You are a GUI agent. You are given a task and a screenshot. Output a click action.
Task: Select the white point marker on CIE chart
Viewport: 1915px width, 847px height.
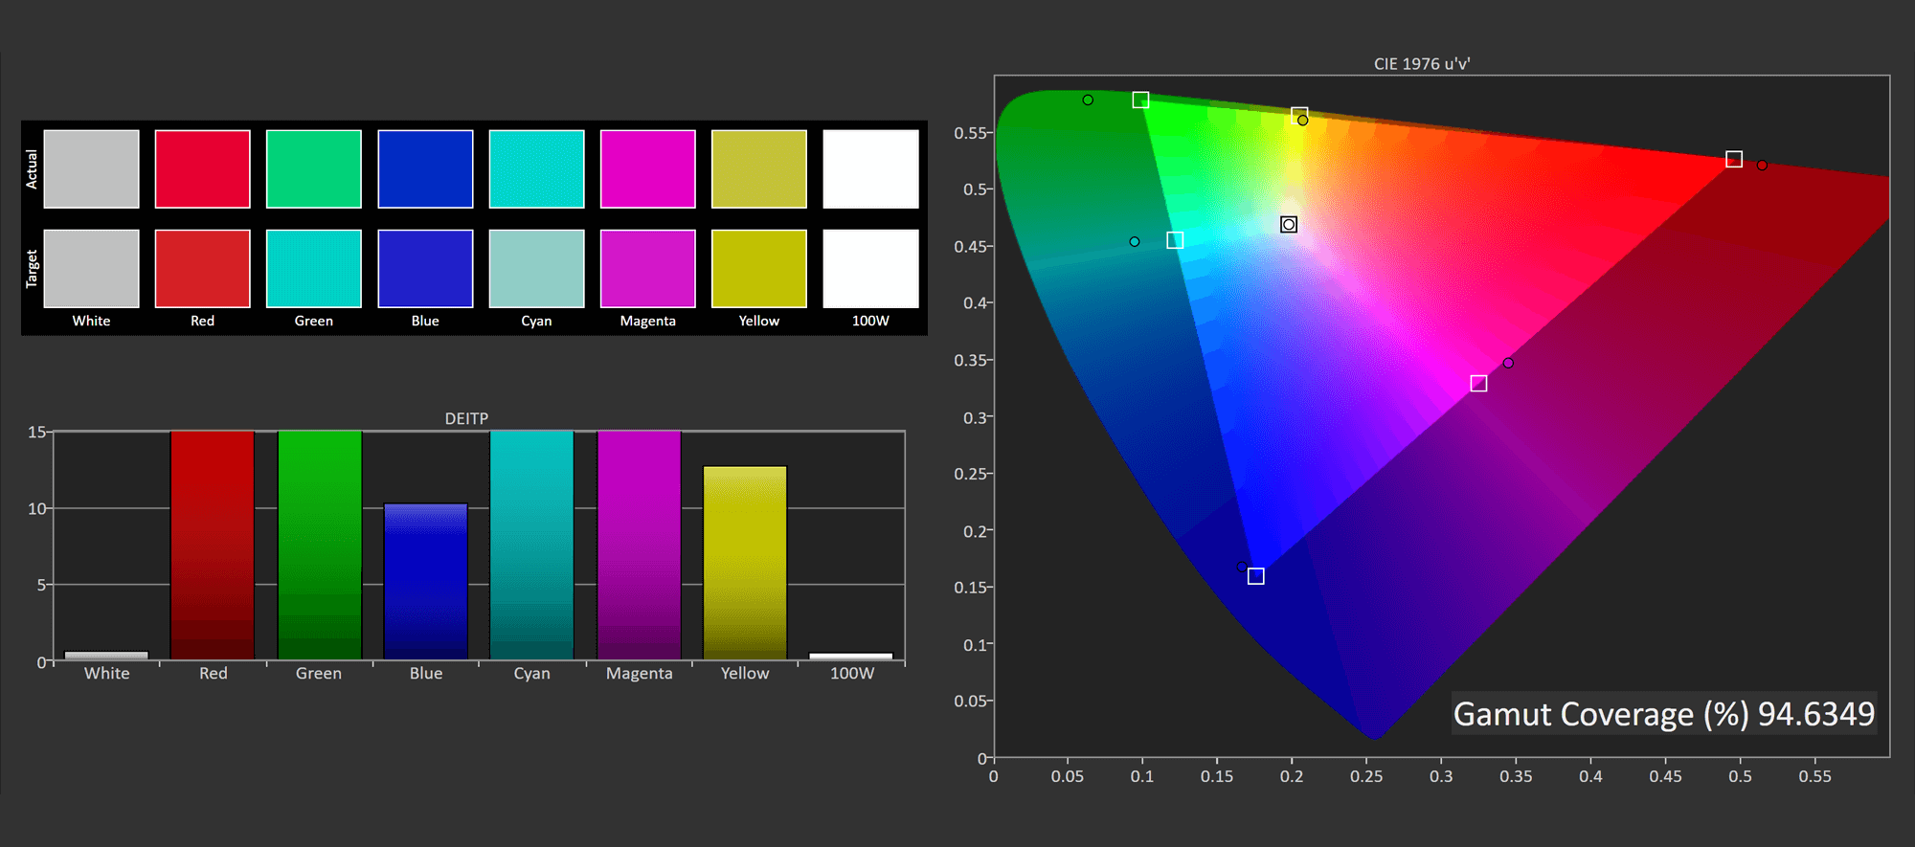[x=1289, y=225]
